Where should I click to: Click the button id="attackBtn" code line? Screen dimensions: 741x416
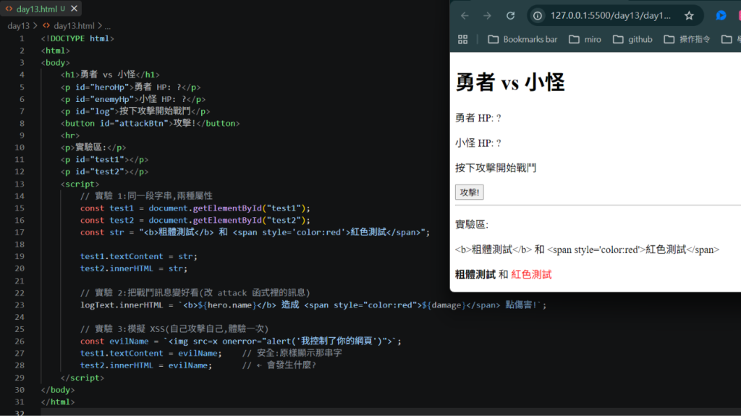pyautogui.click(x=151, y=124)
